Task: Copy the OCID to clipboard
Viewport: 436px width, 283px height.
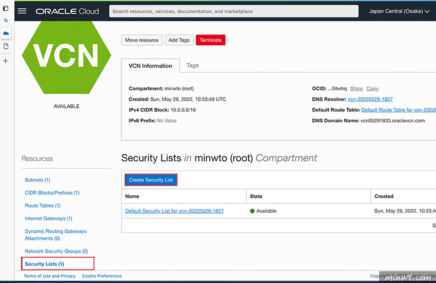Action: [372, 88]
